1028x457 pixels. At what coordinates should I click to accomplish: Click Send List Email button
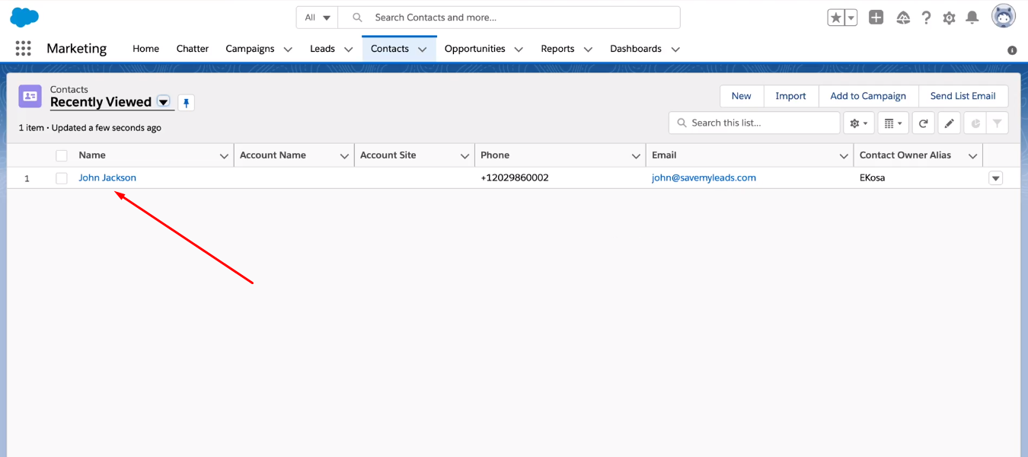coord(963,96)
